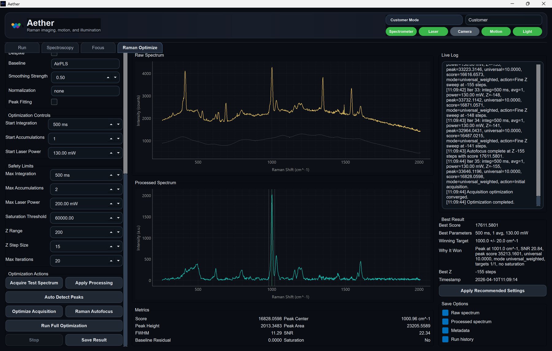
Task: Uncheck Processed spectrum save option
Action: (445, 322)
